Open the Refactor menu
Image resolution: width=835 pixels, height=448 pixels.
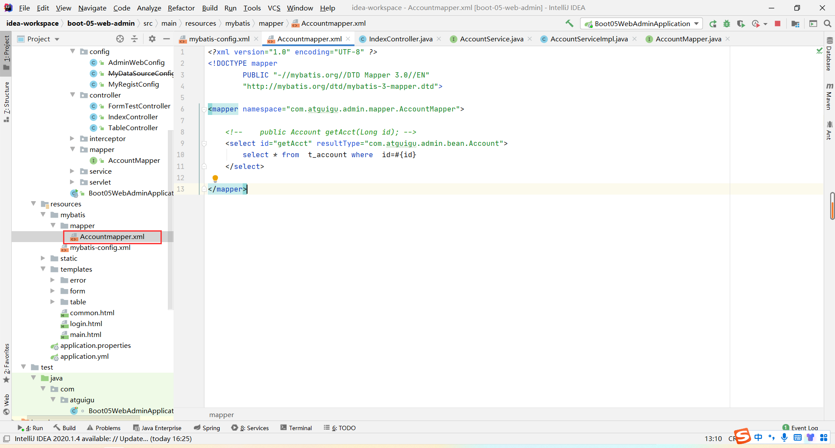[181, 8]
